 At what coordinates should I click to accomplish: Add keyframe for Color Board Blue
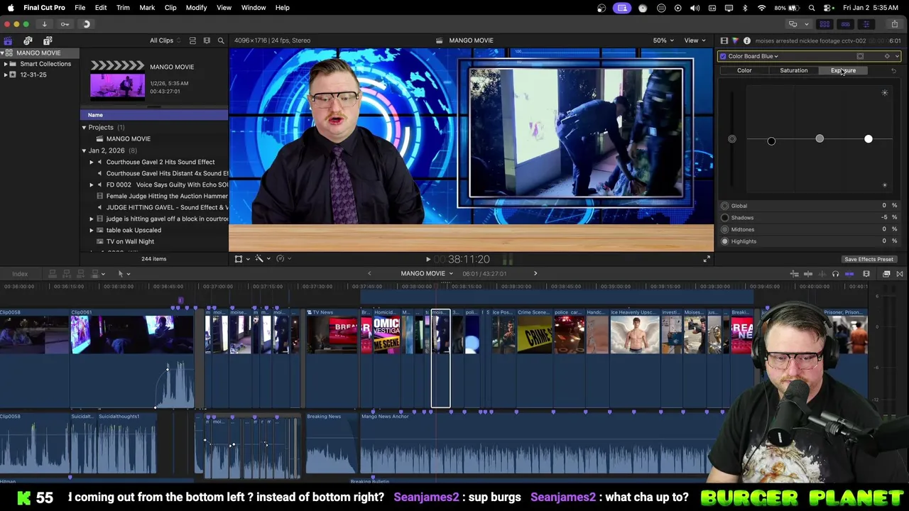pyautogui.click(x=886, y=56)
